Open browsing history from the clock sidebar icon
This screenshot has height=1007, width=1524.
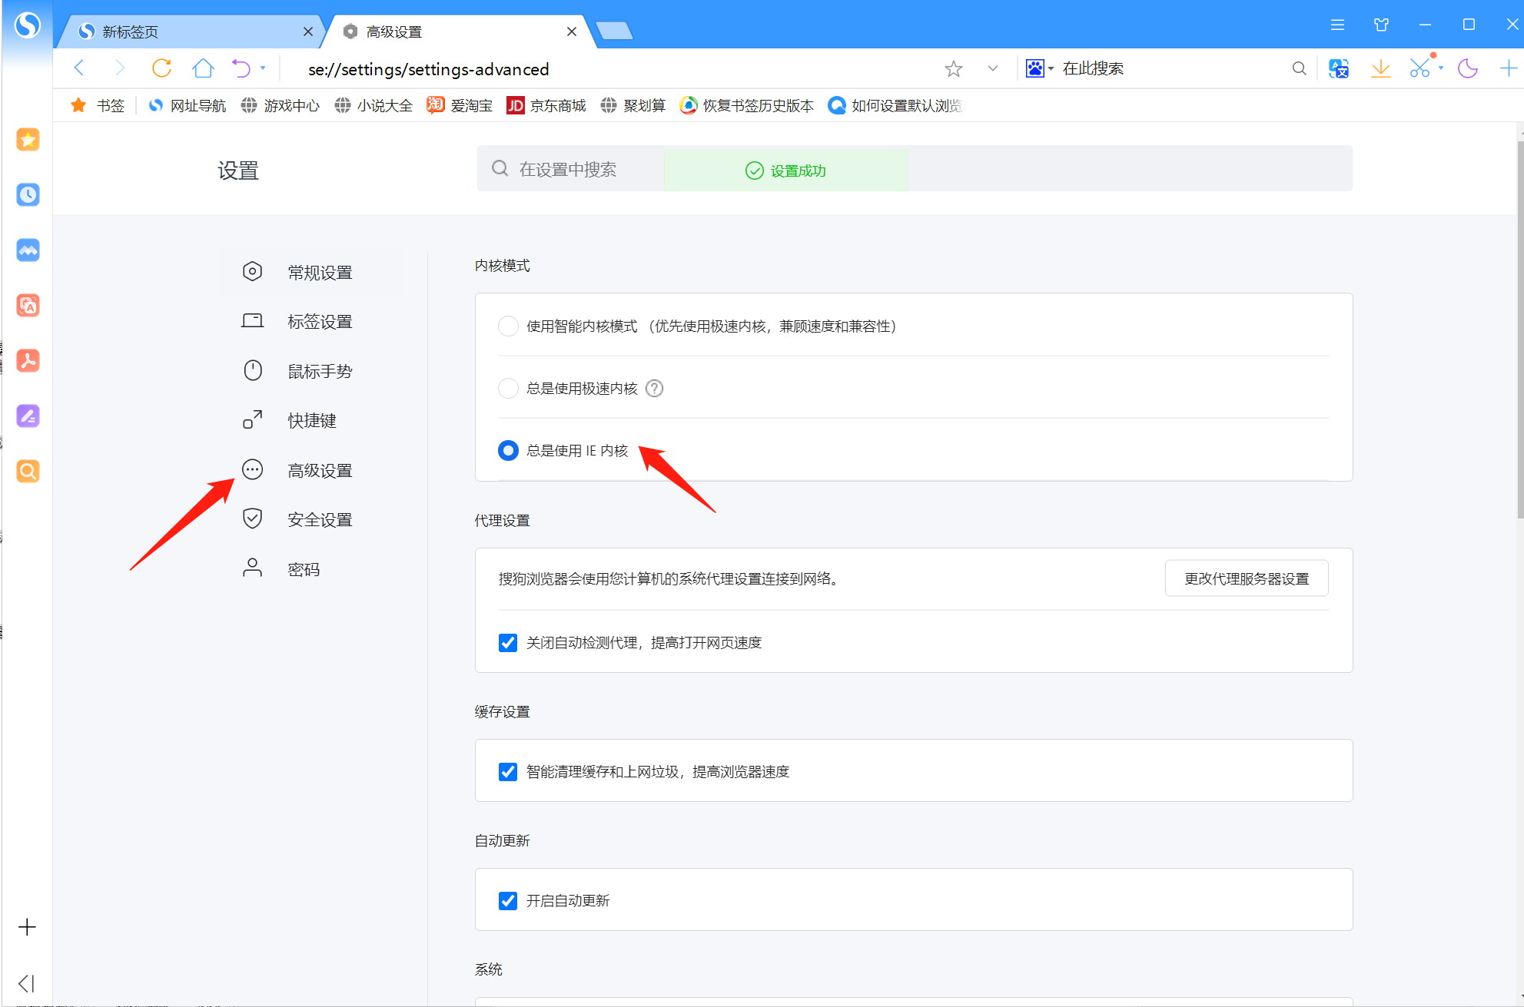28,194
